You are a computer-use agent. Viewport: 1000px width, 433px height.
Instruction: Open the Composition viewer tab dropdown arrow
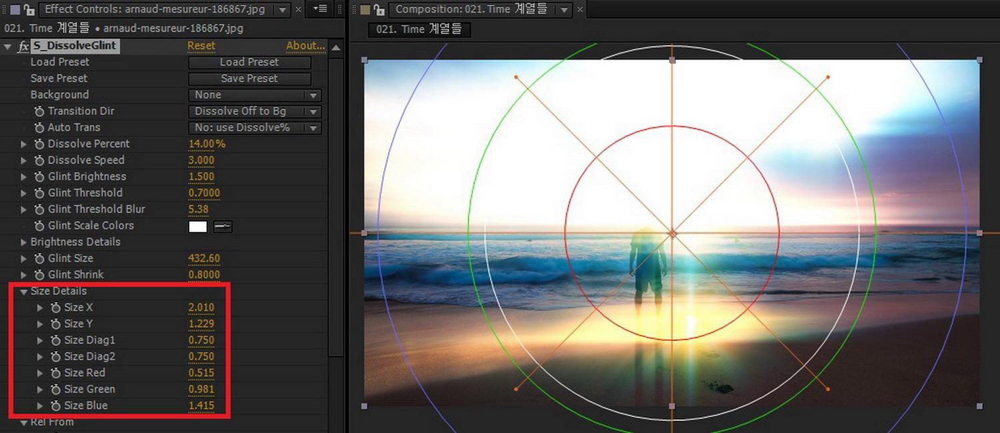coord(565,9)
